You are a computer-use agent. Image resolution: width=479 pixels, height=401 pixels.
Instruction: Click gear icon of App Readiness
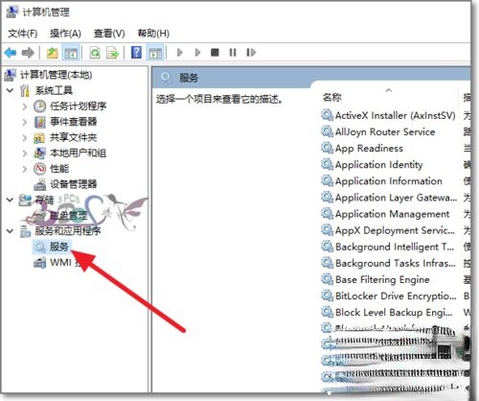327,148
